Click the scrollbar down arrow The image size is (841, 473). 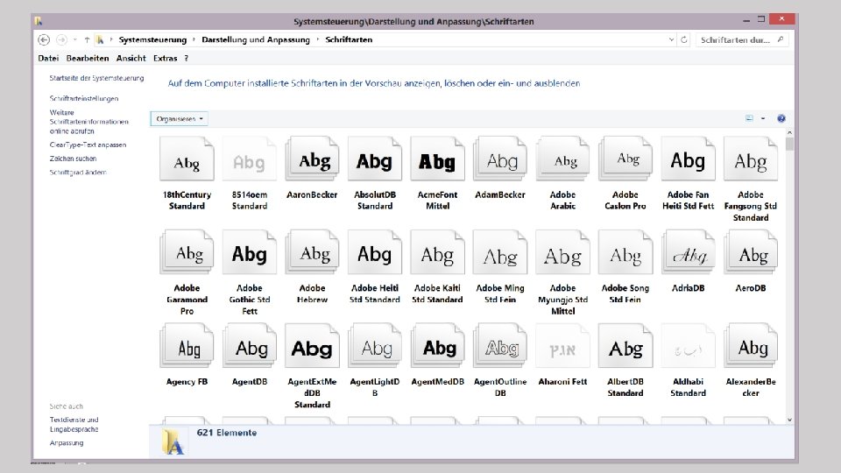(x=789, y=420)
